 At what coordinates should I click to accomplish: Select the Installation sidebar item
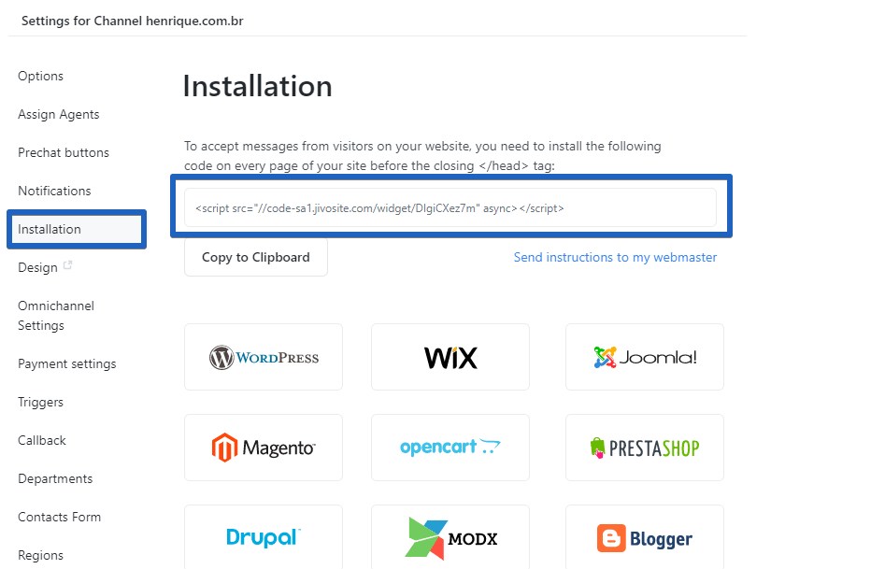tap(77, 229)
